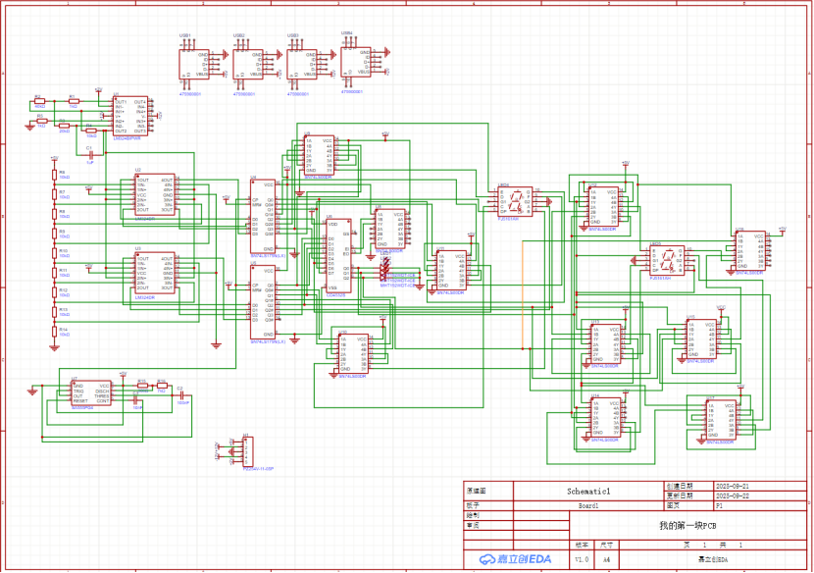Select resistor R2 symbol
The height and width of the screenshot is (573, 814).
click(39, 101)
